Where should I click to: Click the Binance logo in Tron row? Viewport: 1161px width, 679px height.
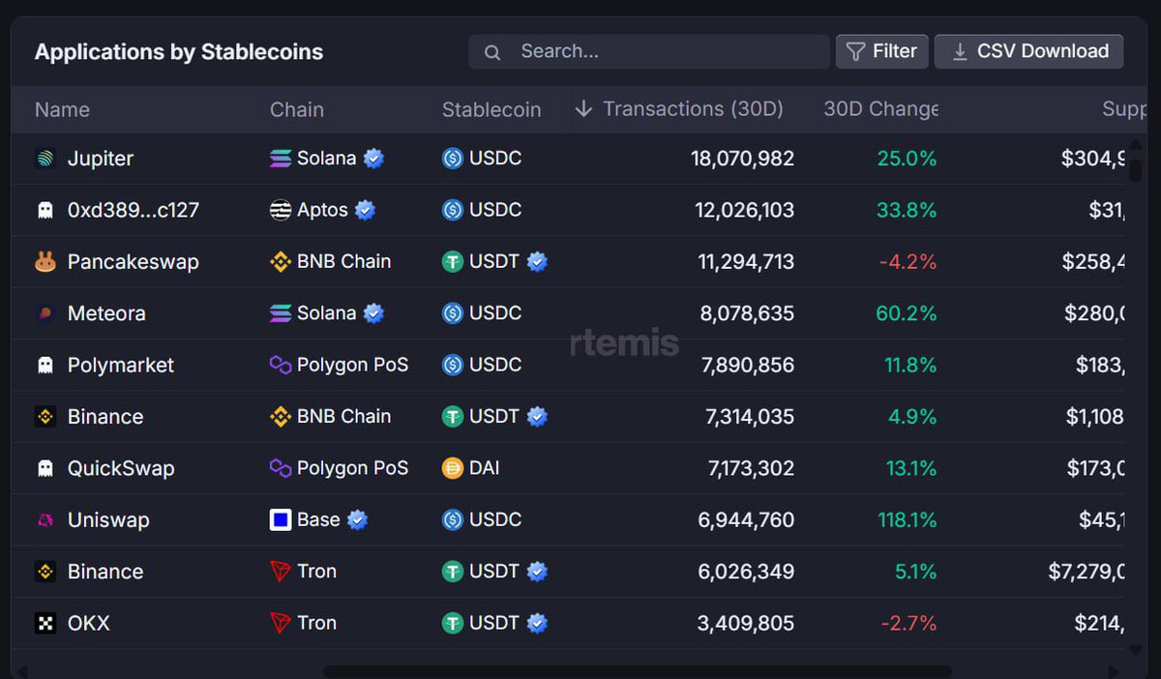tap(45, 572)
